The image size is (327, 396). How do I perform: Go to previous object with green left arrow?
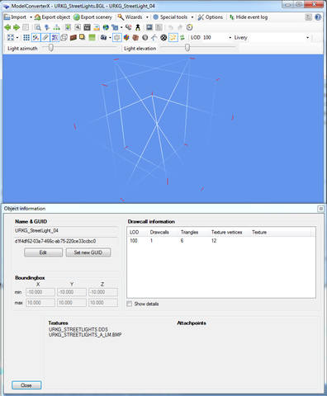[7, 27]
